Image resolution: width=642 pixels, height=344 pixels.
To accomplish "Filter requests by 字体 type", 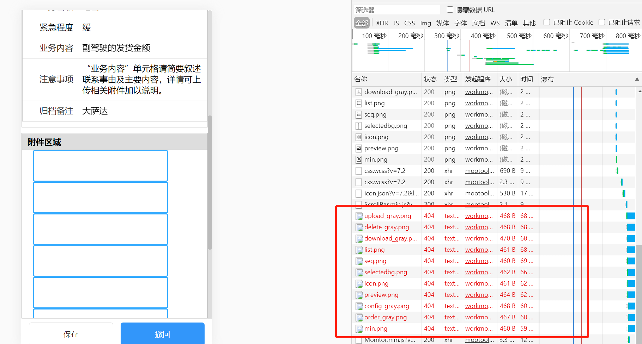I will 461,23.
